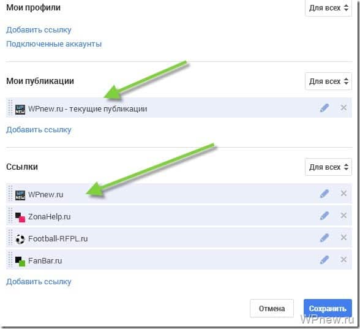Edit the ZonaHelp.ru link
Image resolution: width=360 pixels, height=329 pixels.
(x=324, y=216)
